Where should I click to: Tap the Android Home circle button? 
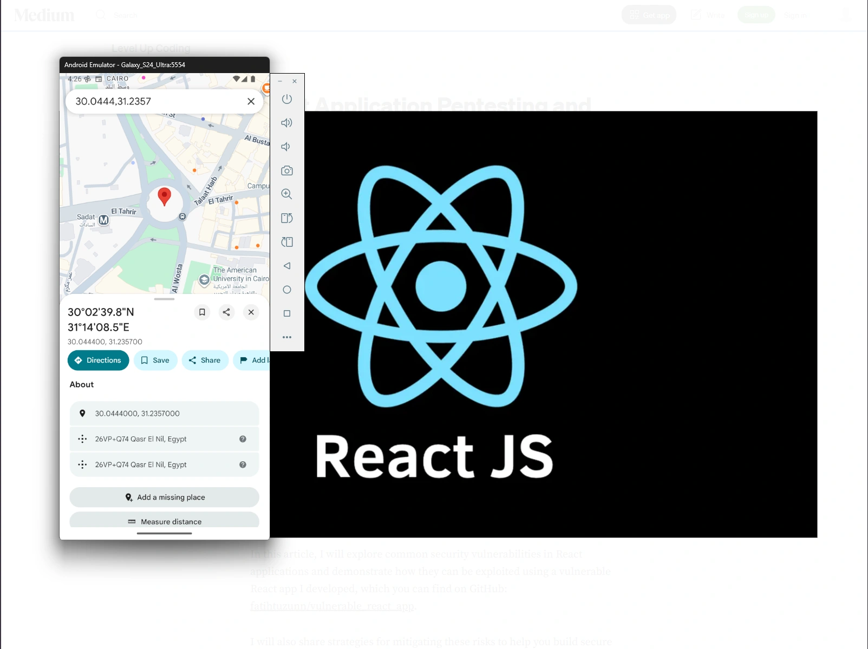286,290
